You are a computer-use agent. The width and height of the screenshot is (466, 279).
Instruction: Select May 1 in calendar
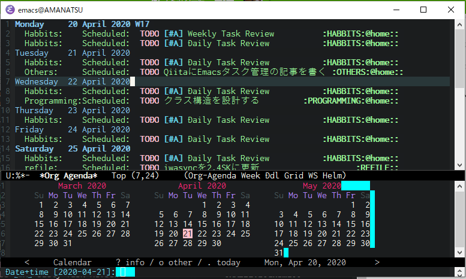(x=353, y=205)
